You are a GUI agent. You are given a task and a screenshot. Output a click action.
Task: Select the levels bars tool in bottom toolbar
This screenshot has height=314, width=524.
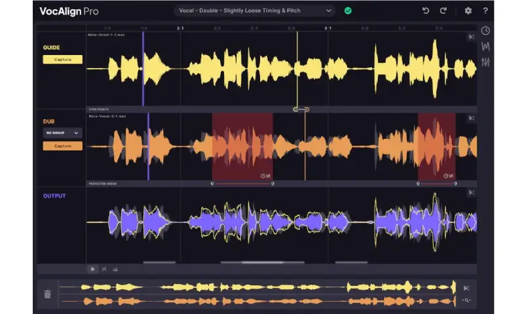[115, 268]
